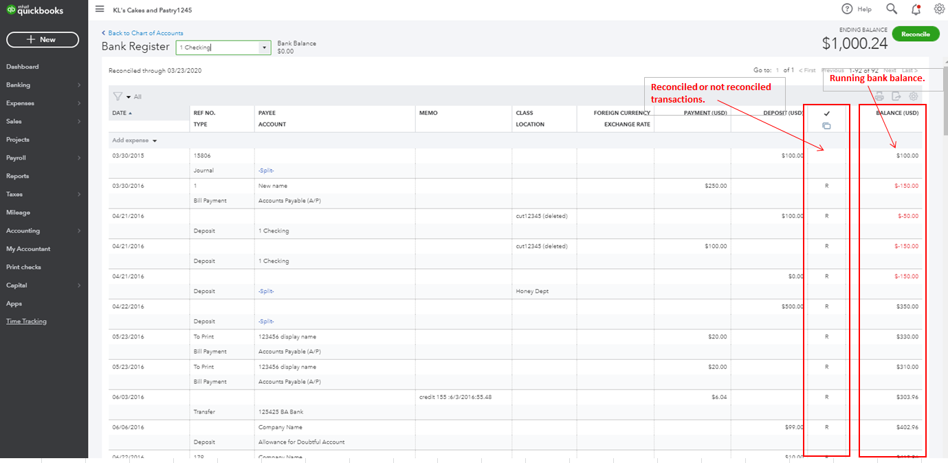Click the Back to Chart of Accounts link

coord(145,33)
